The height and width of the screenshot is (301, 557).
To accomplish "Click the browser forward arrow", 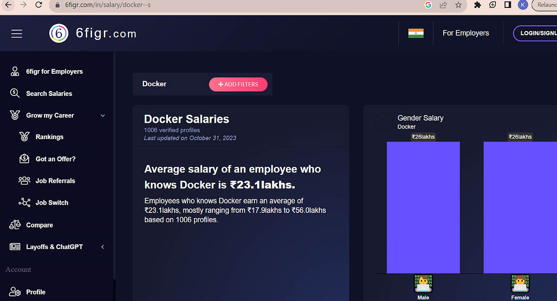I will coord(23,5).
